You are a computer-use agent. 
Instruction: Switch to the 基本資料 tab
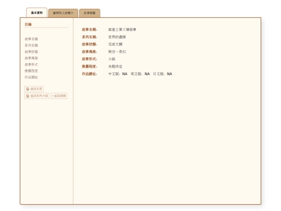tap(37, 13)
